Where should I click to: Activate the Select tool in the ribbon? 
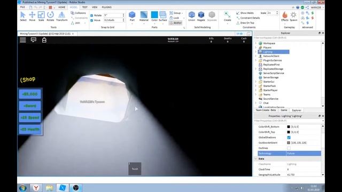(23, 17)
